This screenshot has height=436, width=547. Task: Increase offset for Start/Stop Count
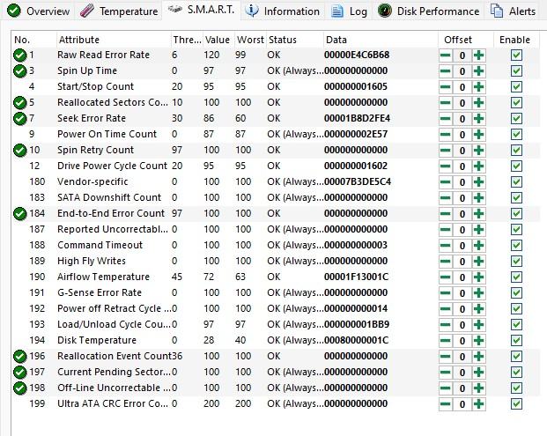coord(479,87)
